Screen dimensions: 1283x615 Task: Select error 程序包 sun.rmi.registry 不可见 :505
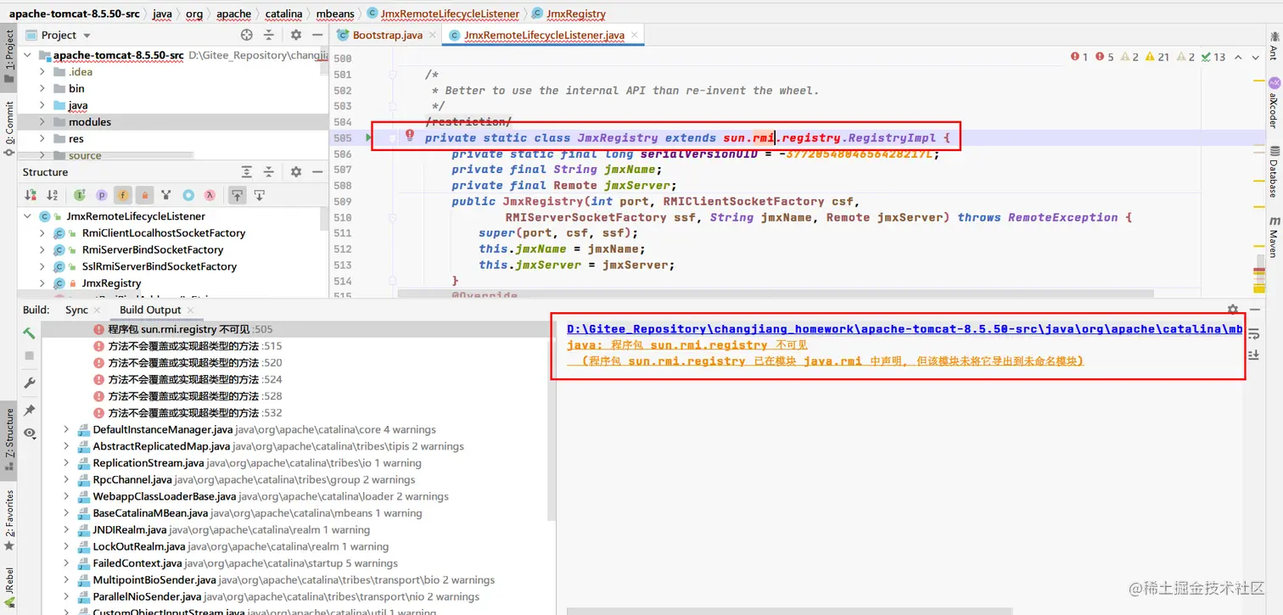point(297,329)
